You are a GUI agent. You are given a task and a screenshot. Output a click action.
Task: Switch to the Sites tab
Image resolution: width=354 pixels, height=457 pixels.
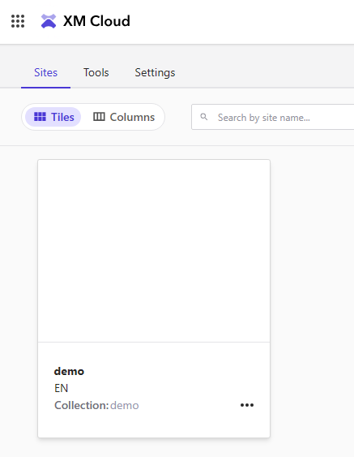coord(45,72)
